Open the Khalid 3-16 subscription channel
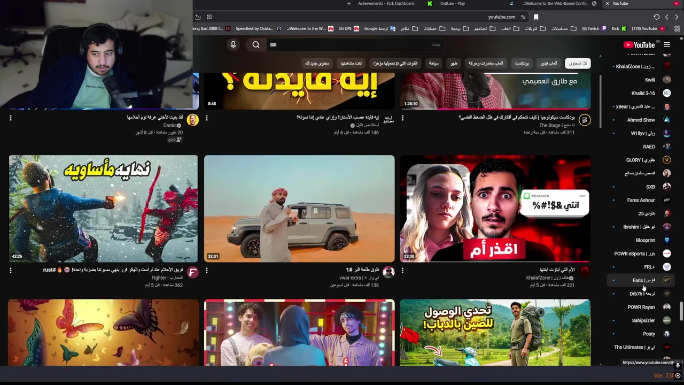The height and width of the screenshot is (385, 684). tap(641, 93)
